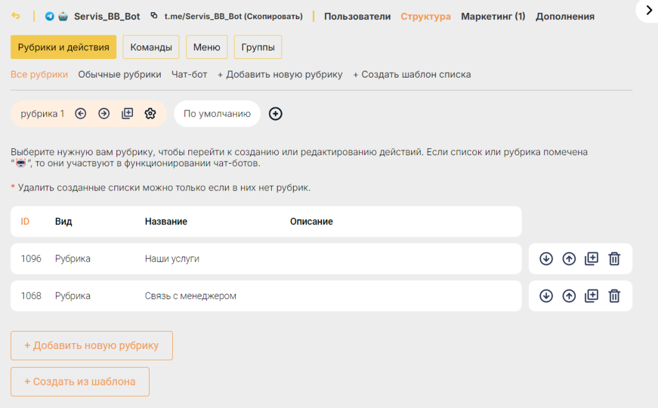This screenshot has height=408, width=658.
Task: Click + Создать из шаблона button
Action: coord(80,382)
